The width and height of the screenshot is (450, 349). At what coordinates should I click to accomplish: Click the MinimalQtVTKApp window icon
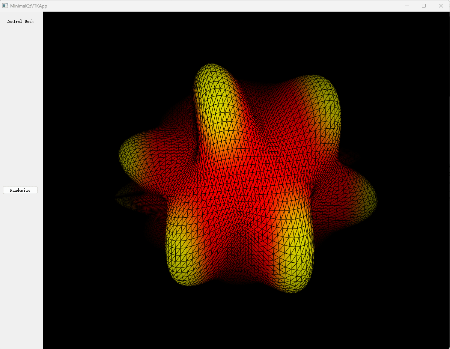point(5,6)
